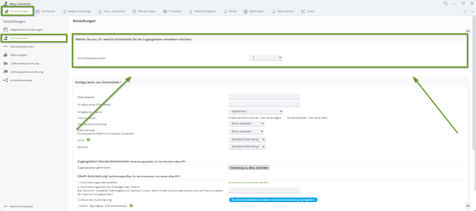Click the Produkte tab icon

pyautogui.click(x=165, y=11)
